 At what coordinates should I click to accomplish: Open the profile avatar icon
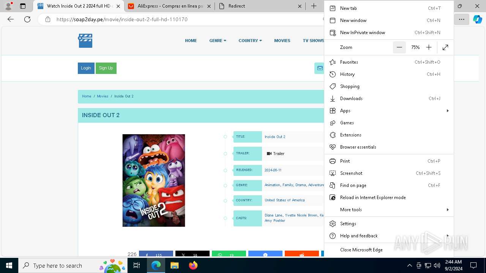tap(8, 6)
